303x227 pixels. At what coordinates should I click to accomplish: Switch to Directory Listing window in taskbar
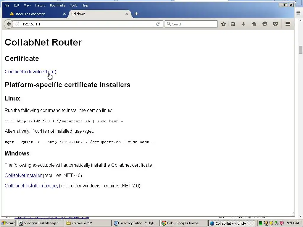(136, 223)
